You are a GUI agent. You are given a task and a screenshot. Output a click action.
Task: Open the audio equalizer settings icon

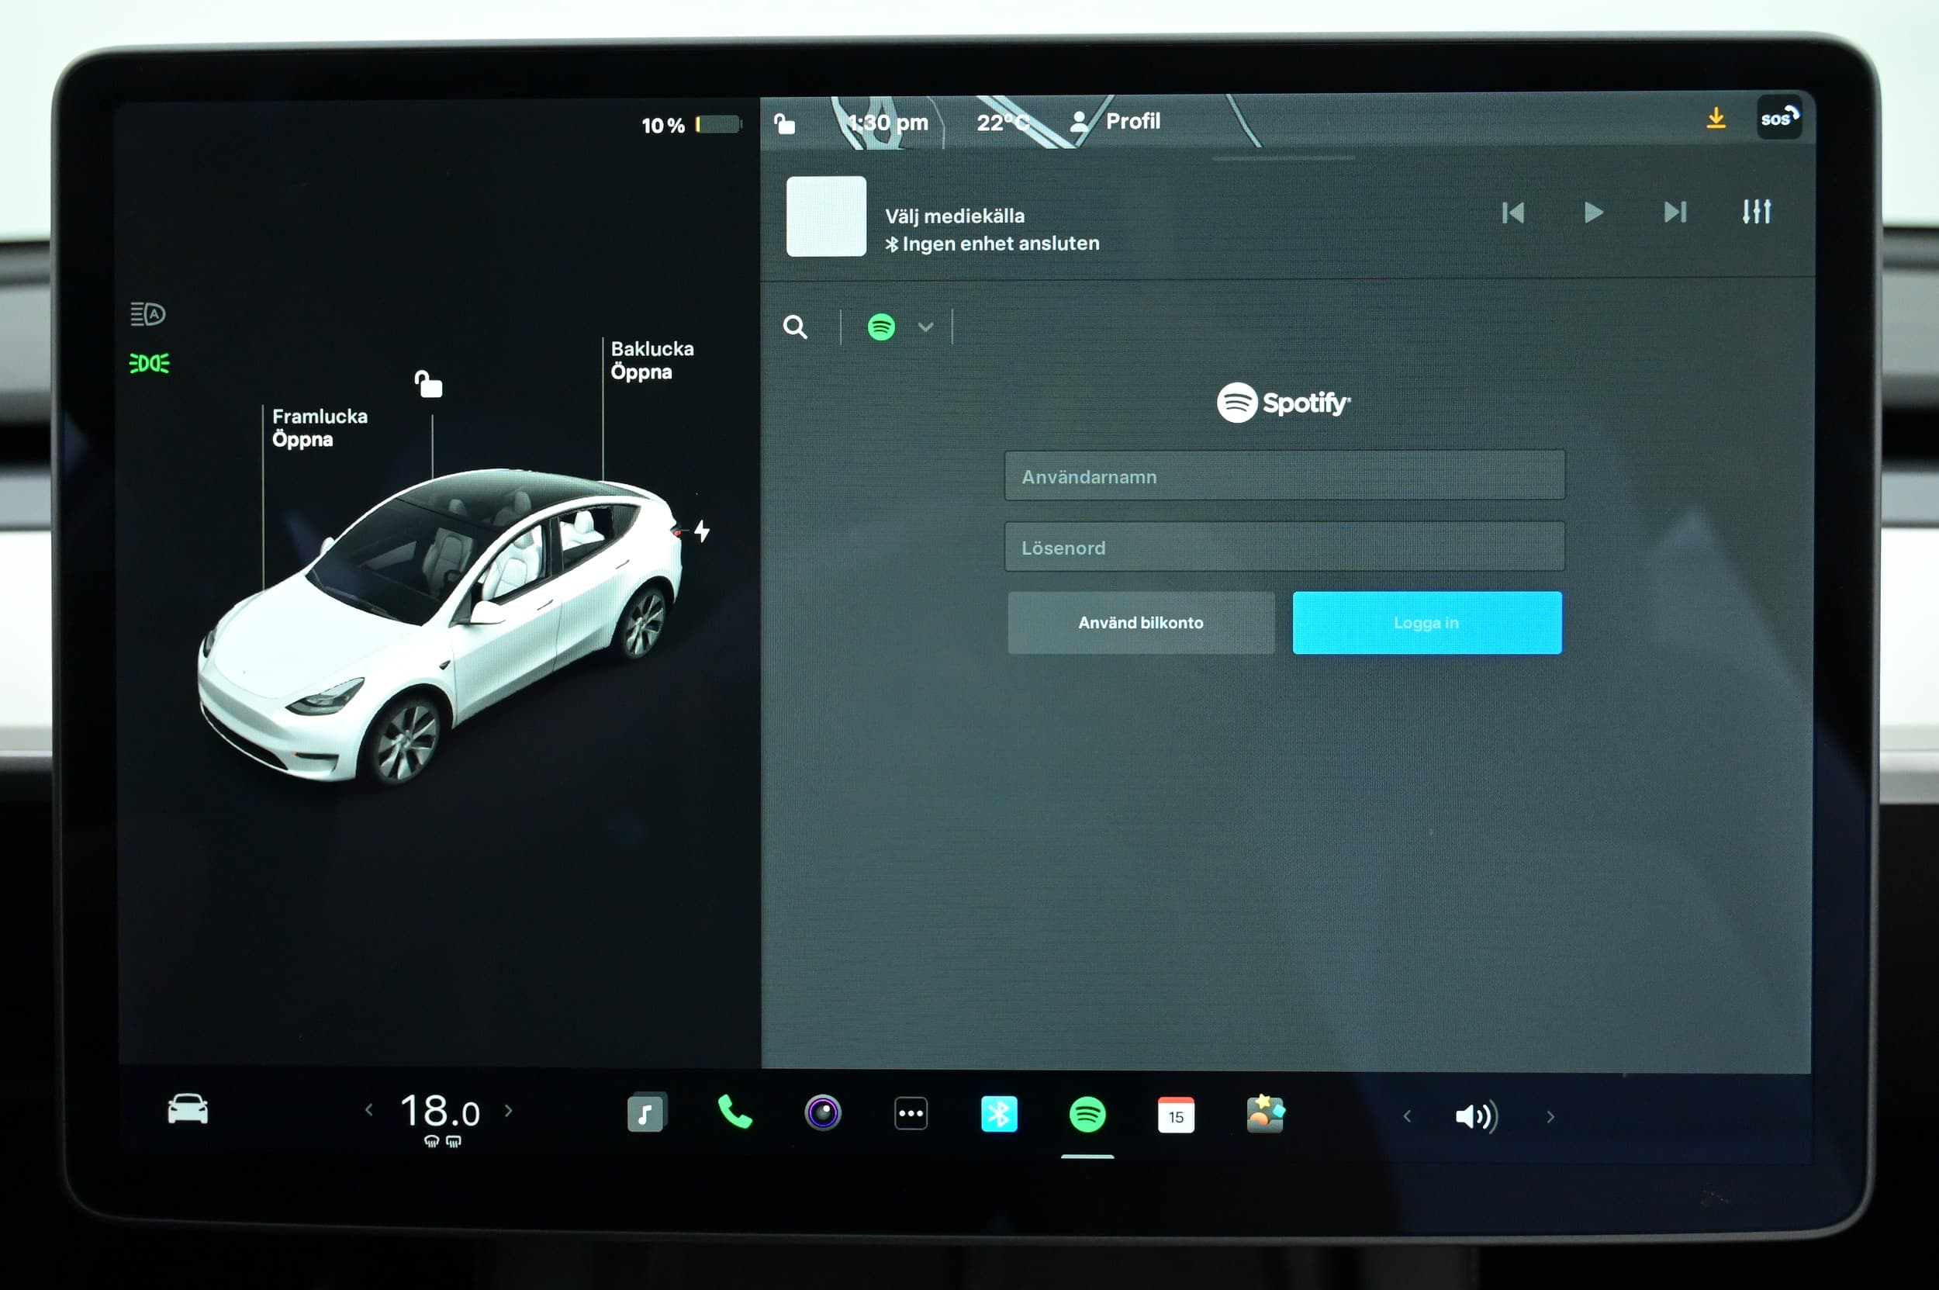[x=1755, y=212]
